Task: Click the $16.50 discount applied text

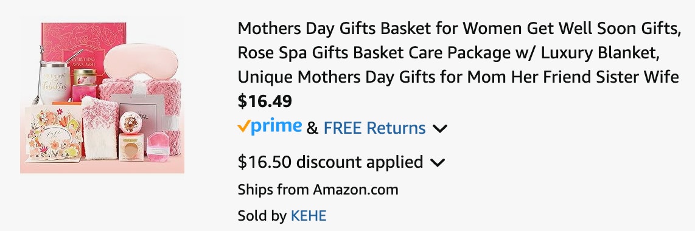Action: (330, 162)
